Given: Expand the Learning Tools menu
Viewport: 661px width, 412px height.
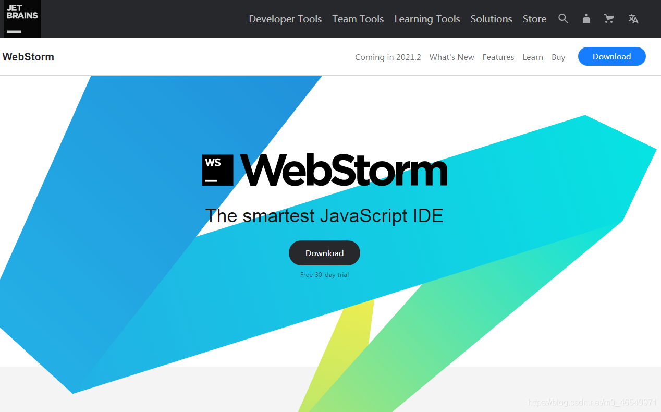Looking at the screenshot, I should pyautogui.click(x=427, y=19).
